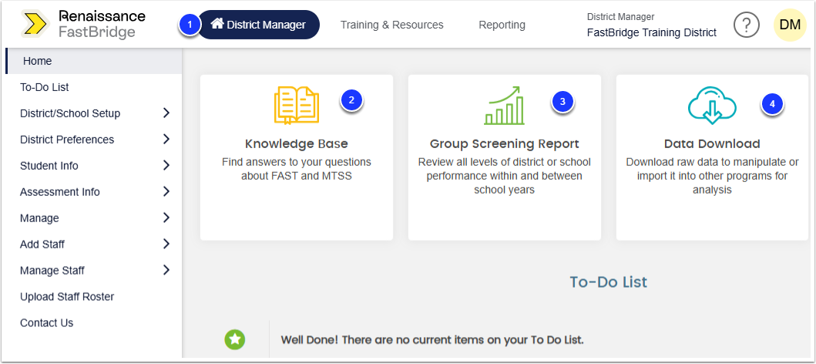Open District/School Setup menu item
This screenshot has height=364, width=816.
(70, 113)
